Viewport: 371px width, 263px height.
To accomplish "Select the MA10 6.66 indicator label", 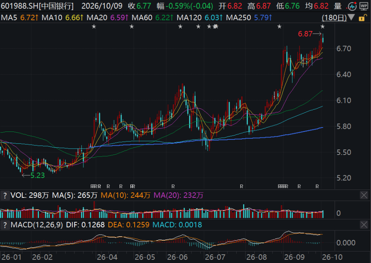I will 62,17.
